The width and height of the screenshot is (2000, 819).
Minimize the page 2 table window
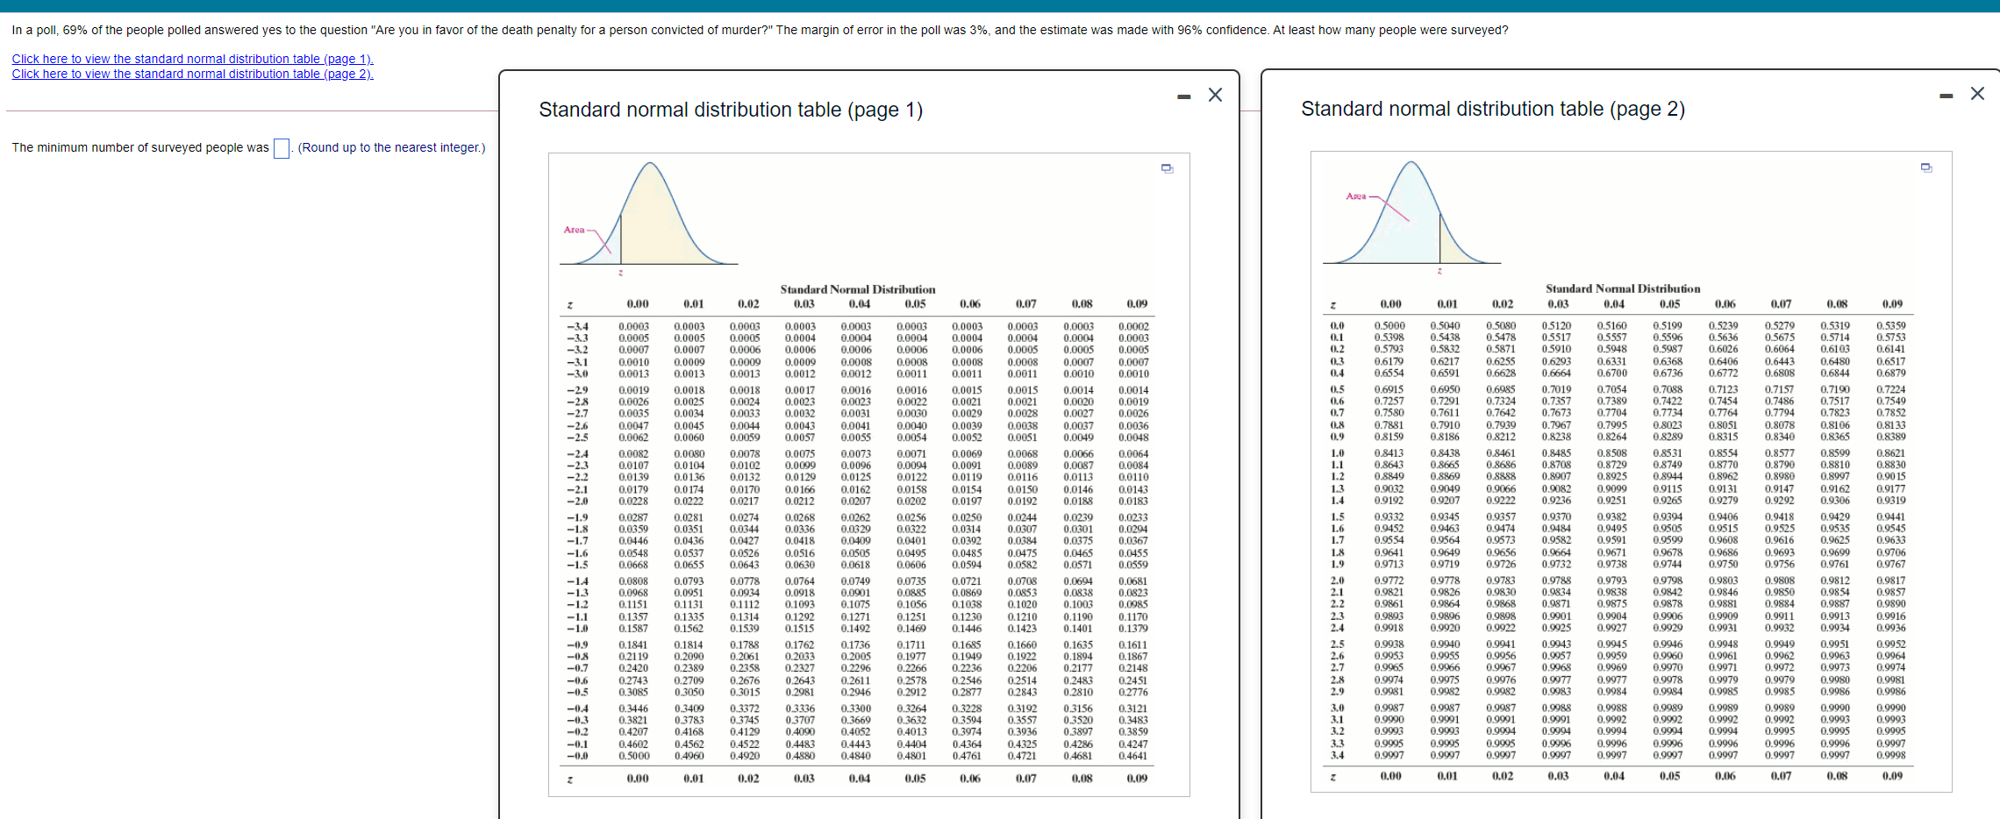[x=1945, y=94]
